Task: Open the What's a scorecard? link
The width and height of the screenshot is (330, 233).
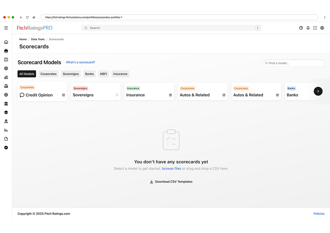Action: 80,62
